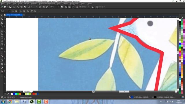This screenshot has height=104, width=185.
Task: Open the Объект menu
Action: [26, 4]
